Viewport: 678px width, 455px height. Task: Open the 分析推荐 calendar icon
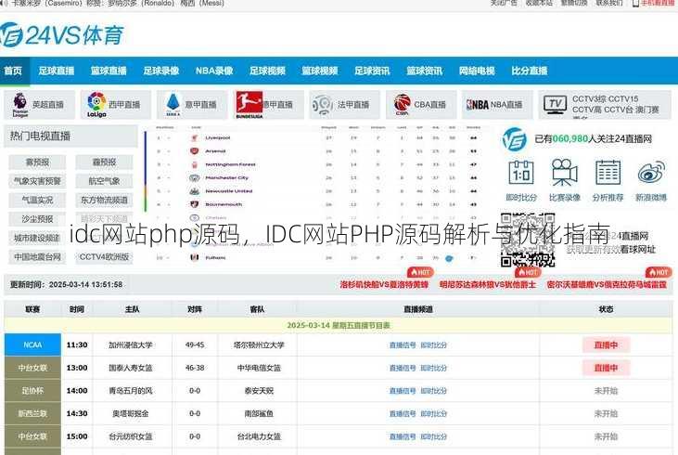[x=608, y=173]
